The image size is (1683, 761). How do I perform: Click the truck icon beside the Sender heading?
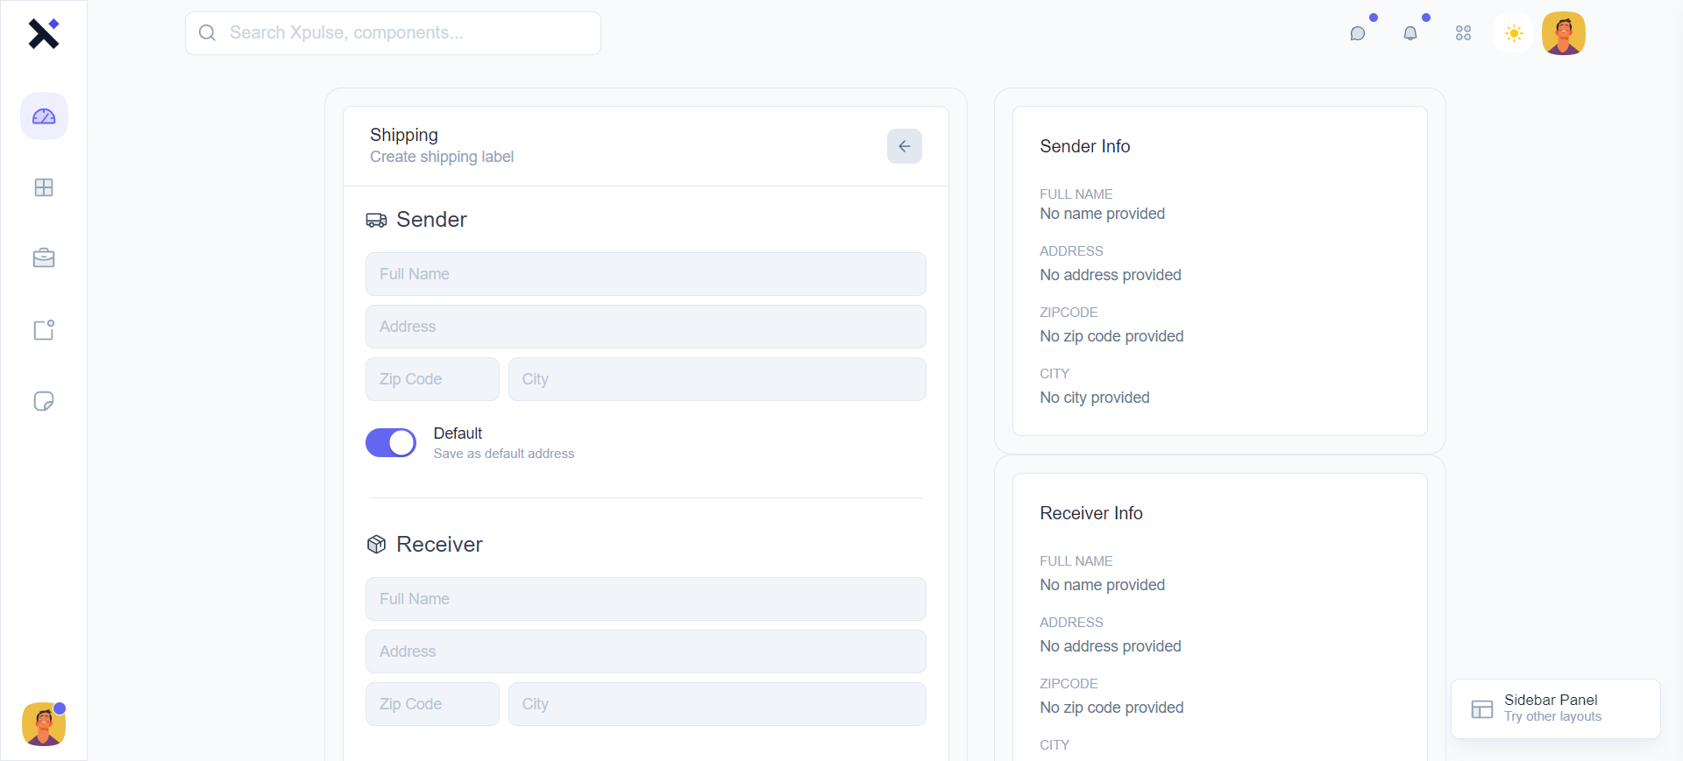tap(377, 220)
